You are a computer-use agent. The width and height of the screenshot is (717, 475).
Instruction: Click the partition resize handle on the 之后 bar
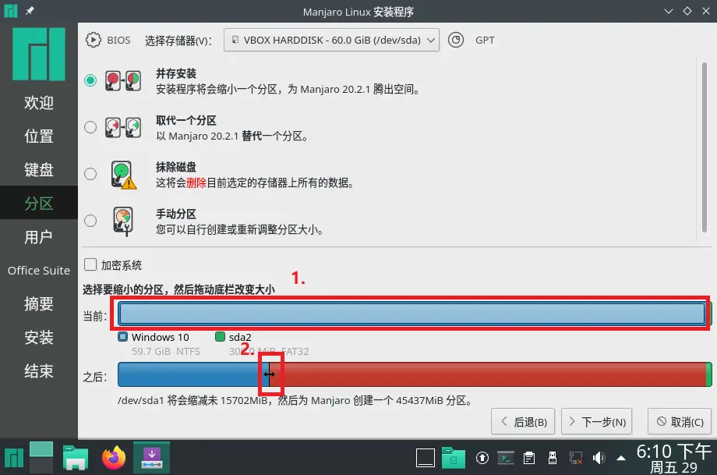[x=270, y=374]
